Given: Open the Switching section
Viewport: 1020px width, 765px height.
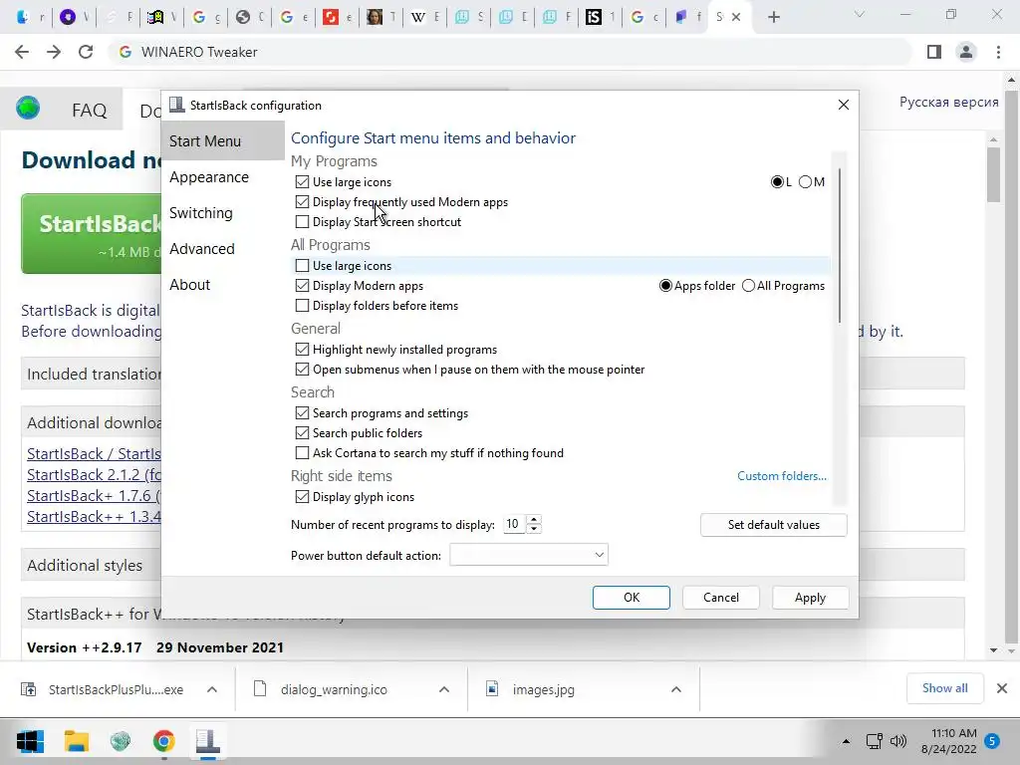Looking at the screenshot, I should pos(222,213).
